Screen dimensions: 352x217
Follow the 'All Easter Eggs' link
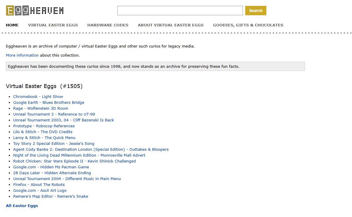pyautogui.click(x=22, y=206)
